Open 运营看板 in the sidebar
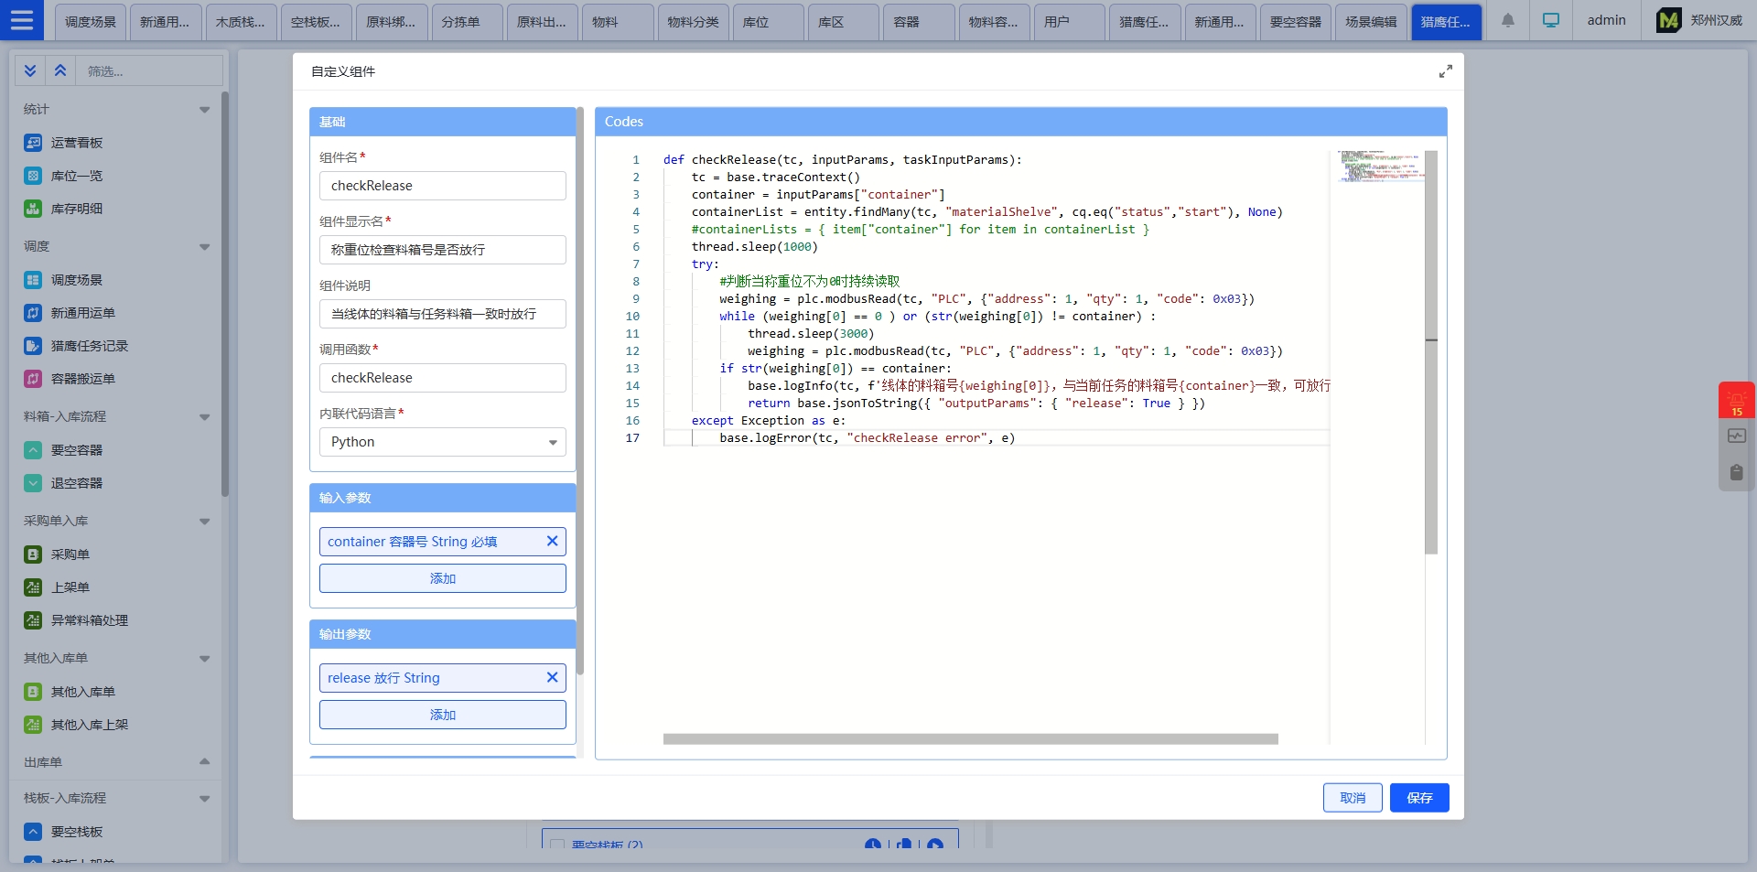The height and width of the screenshot is (872, 1757). click(x=77, y=143)
